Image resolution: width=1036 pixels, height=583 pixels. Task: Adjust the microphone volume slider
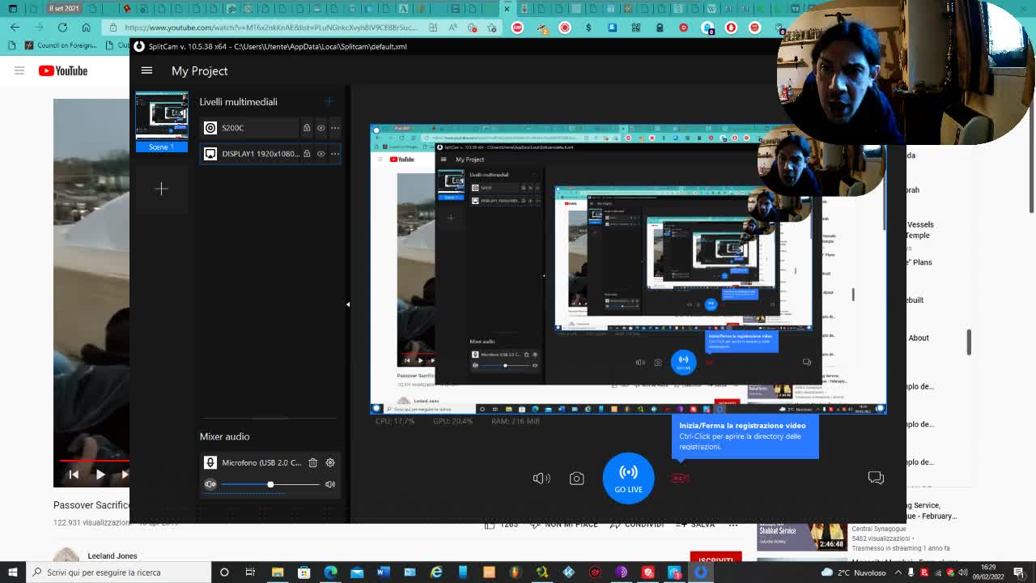[x=270, y=484]
